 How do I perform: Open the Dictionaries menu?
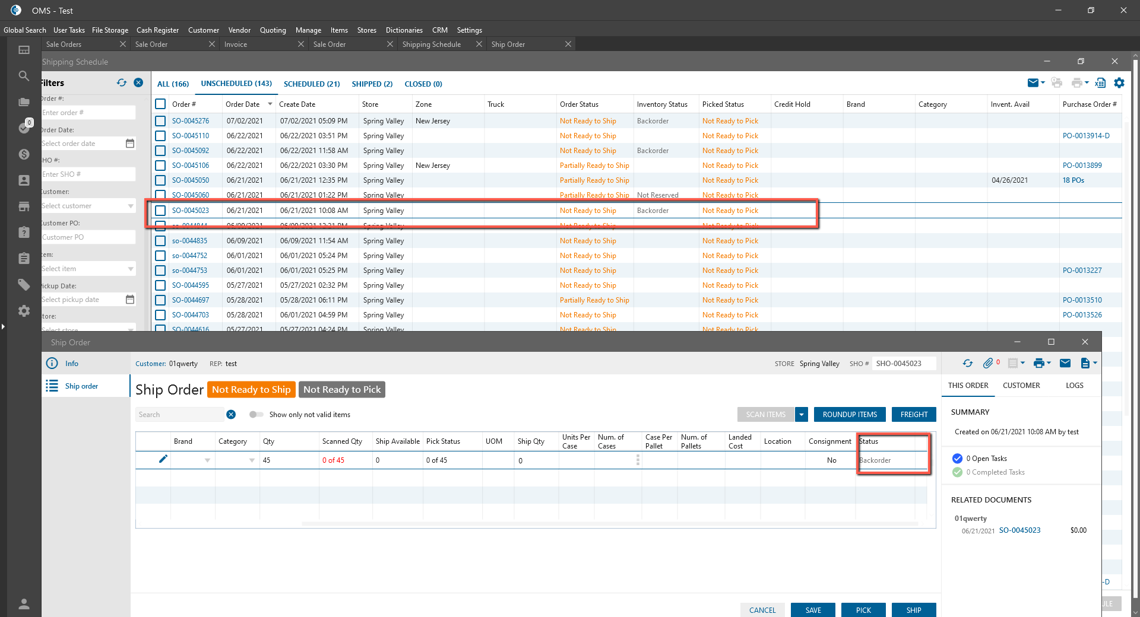coord(404,30)
